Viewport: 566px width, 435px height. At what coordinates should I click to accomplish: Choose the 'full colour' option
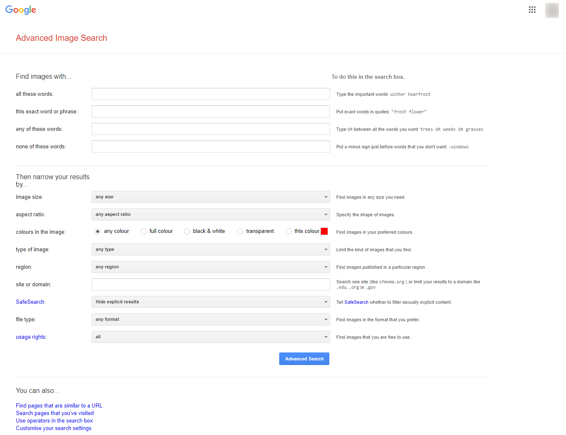click(143, 231)
